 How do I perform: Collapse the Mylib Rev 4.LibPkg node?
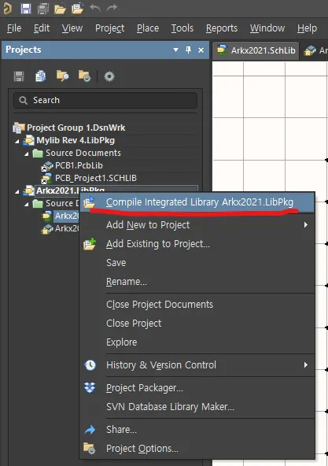pyautogui.click(x=17, y=141)
